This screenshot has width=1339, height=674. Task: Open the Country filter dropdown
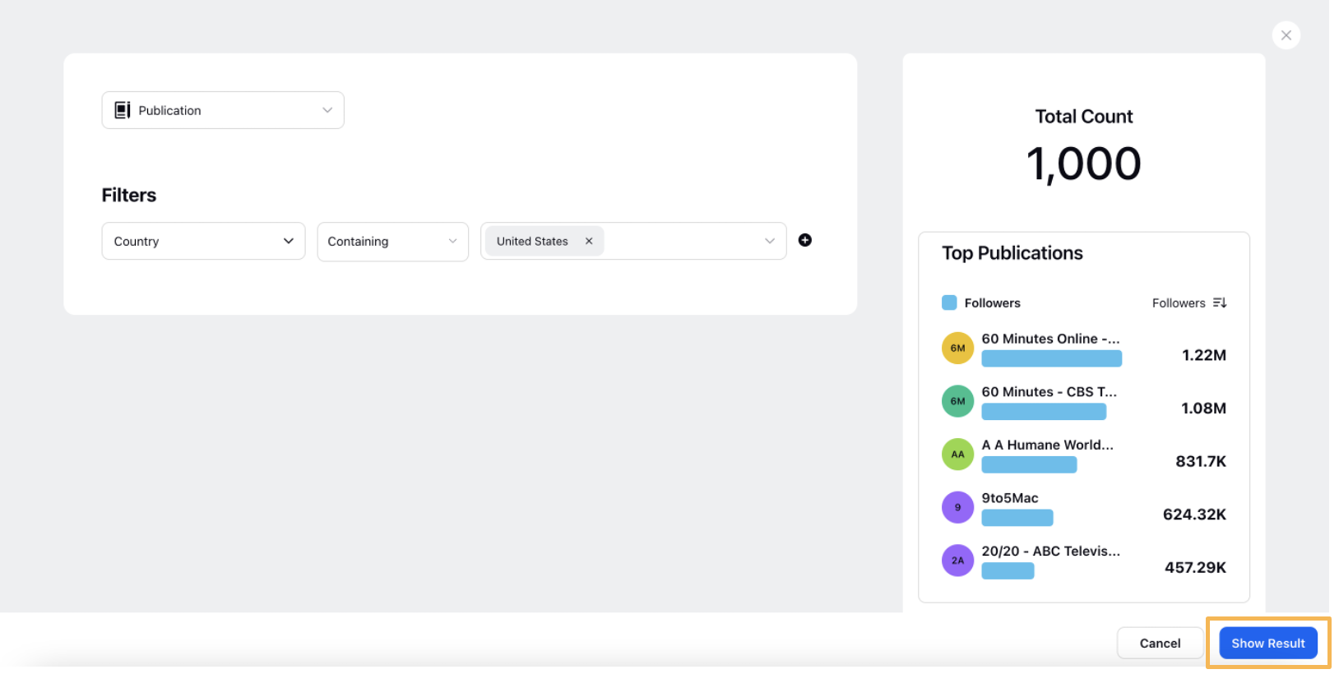(203, 241)
